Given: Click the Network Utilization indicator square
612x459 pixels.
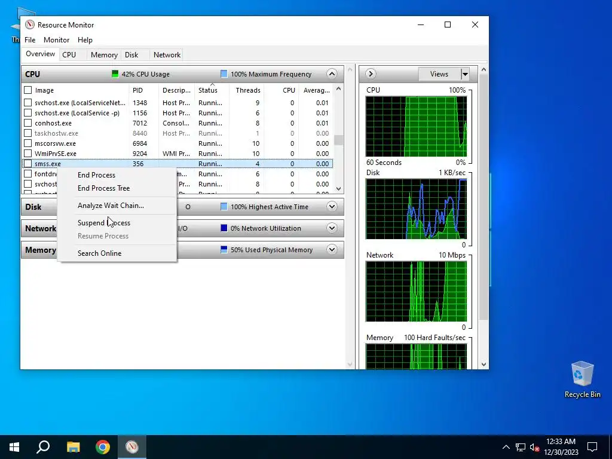Looking at the screenshot, I should click(x=224, y=228).
